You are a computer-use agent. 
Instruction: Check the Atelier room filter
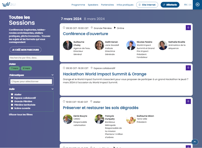12,95
